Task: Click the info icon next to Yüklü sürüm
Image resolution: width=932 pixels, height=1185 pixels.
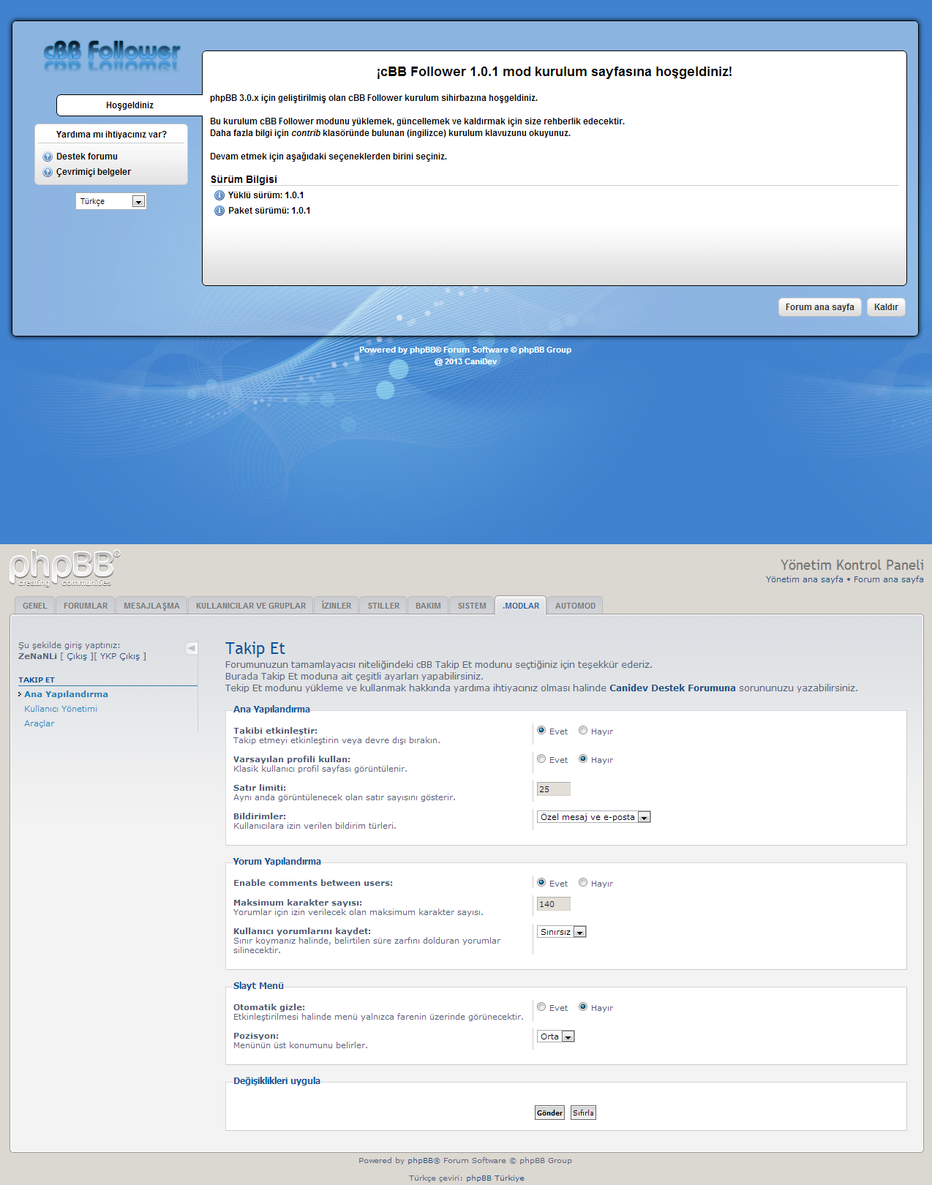Action: (219, 195)
